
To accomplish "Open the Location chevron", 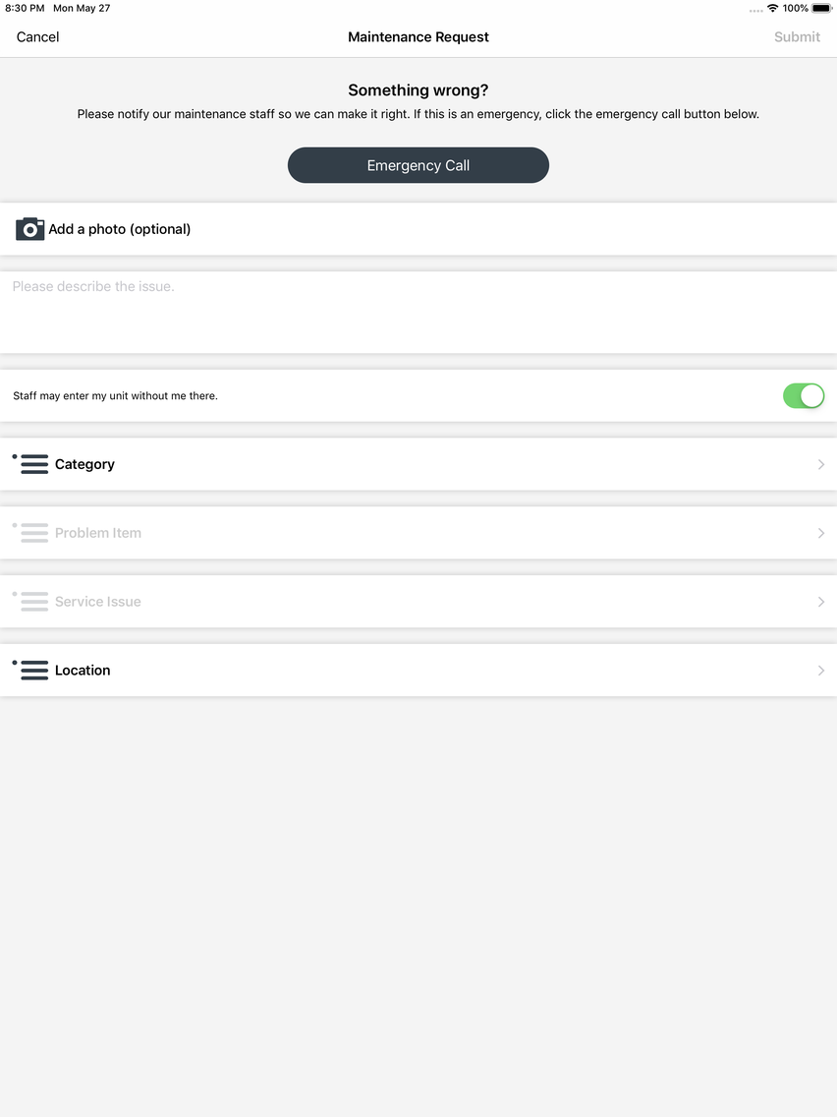I will (x=820, y=671).
